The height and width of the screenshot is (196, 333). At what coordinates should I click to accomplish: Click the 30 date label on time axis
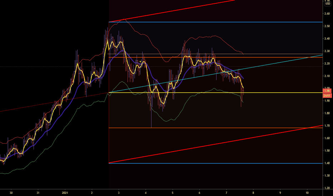tap(11, 193)
